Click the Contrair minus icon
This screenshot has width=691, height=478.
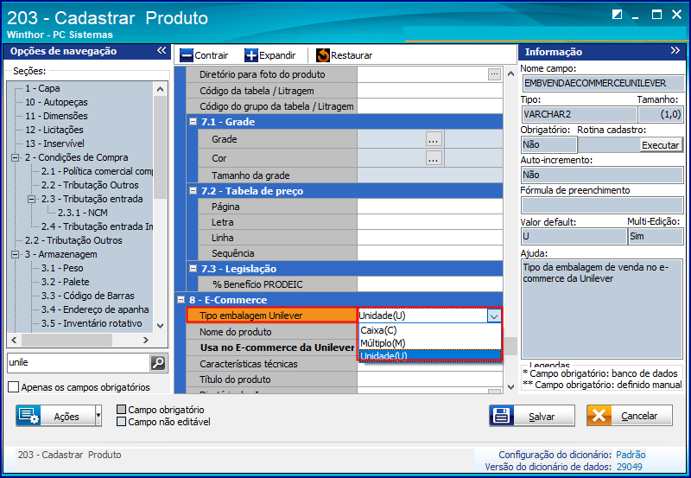(x=187, y=55)
